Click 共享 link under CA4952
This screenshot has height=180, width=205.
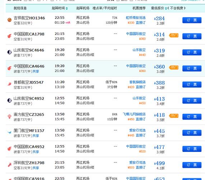click(36, 152)
